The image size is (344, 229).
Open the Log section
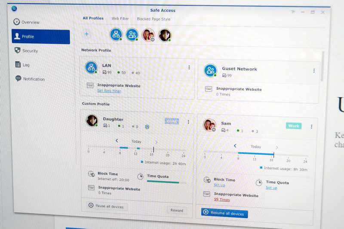[x=22, y=64]
